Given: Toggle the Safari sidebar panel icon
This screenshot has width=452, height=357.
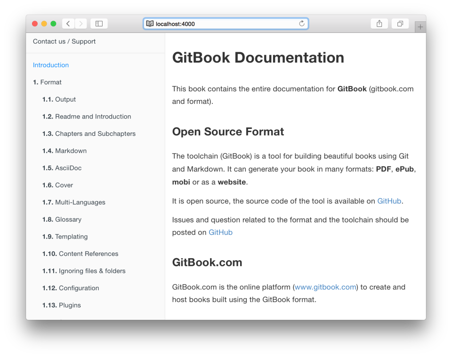Looking at the screenshot, I should click(99, 23).
